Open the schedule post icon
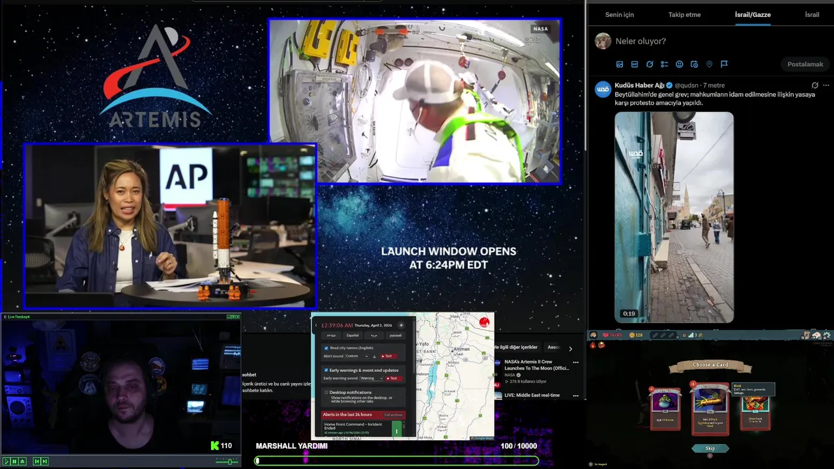 click(x=694, y=64)
